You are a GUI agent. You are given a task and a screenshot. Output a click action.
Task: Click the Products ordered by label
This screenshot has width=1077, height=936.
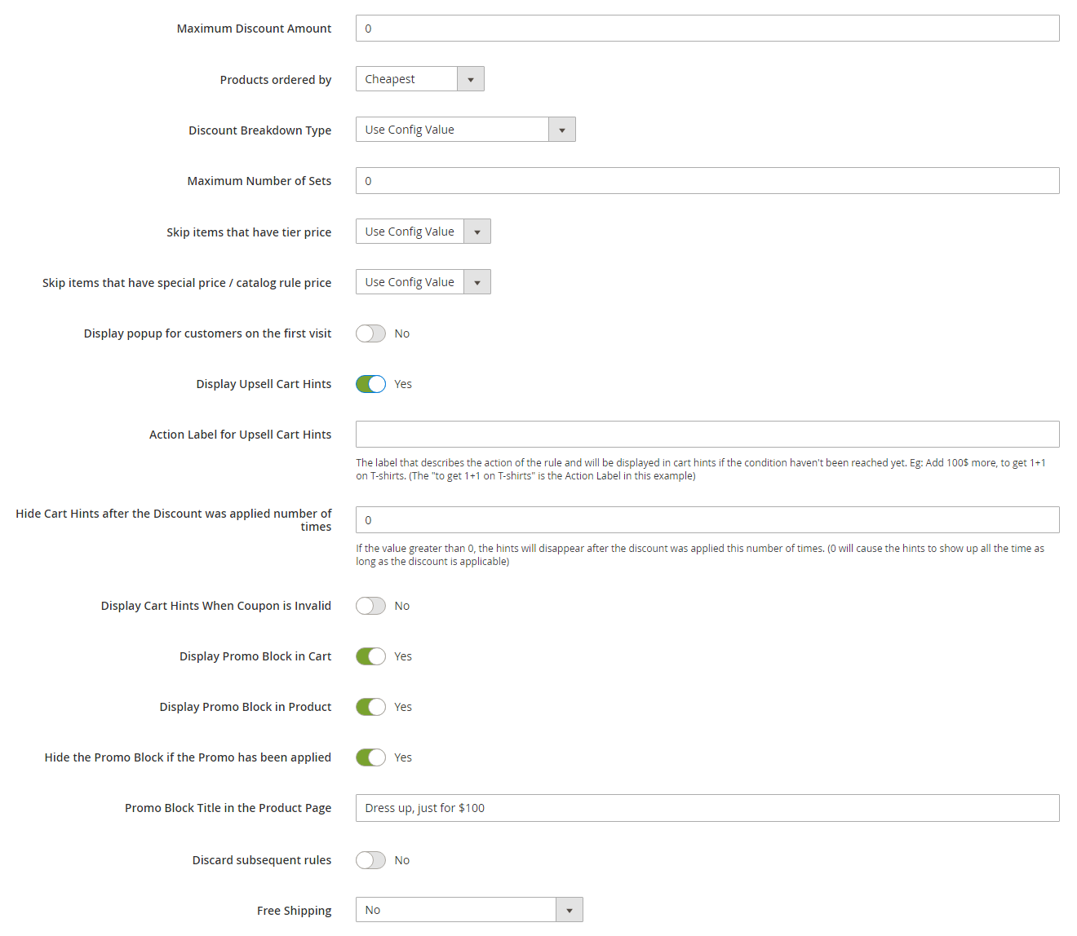click(276, 80)
